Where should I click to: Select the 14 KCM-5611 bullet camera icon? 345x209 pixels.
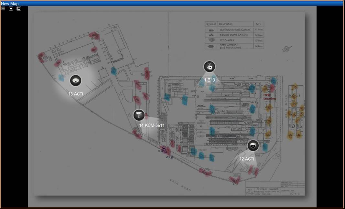[x=139, y=115]
